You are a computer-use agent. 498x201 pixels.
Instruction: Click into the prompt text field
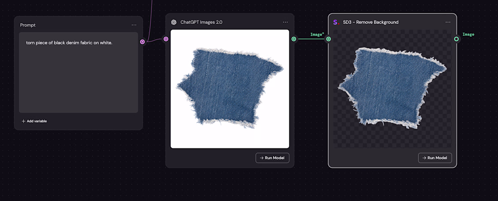[78, 72]
